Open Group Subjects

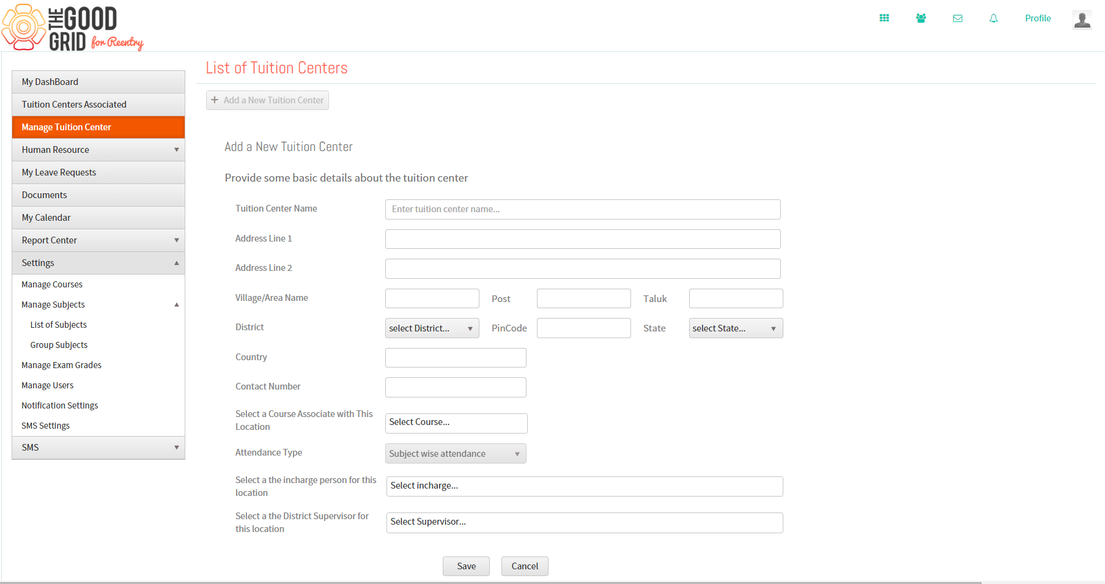59,345
